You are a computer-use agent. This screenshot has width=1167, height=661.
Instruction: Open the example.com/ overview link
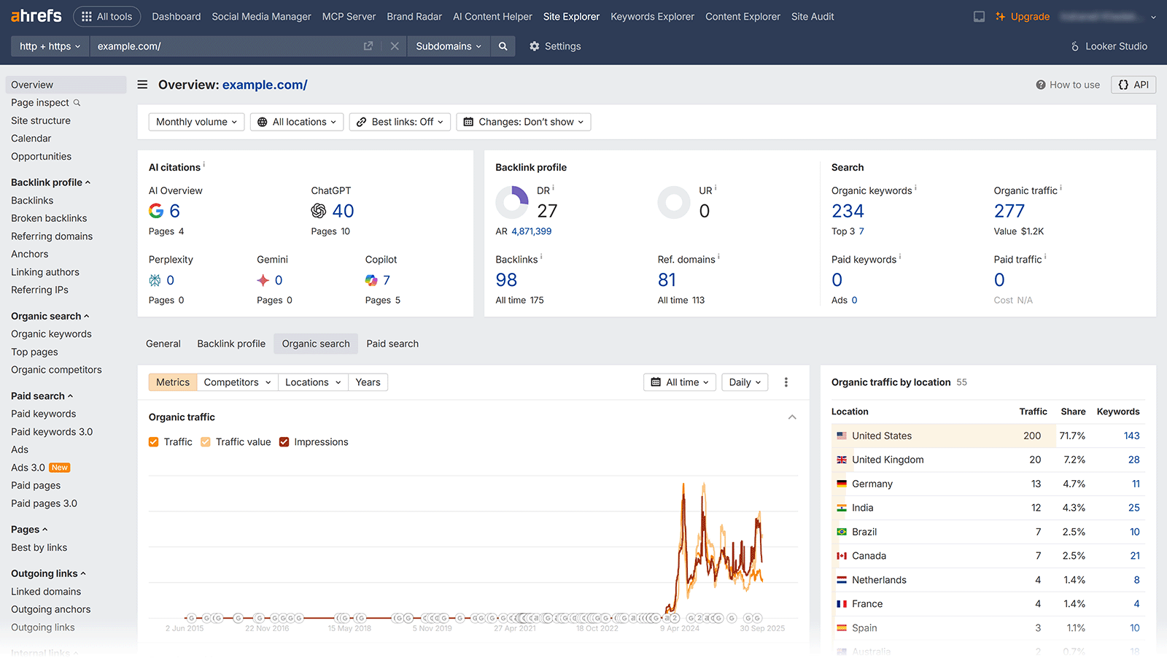tap(264, 85)
